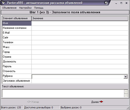This screenshot has height=110, width=130.
Task: Open the Помощь menu
Action: pos(39,8)
